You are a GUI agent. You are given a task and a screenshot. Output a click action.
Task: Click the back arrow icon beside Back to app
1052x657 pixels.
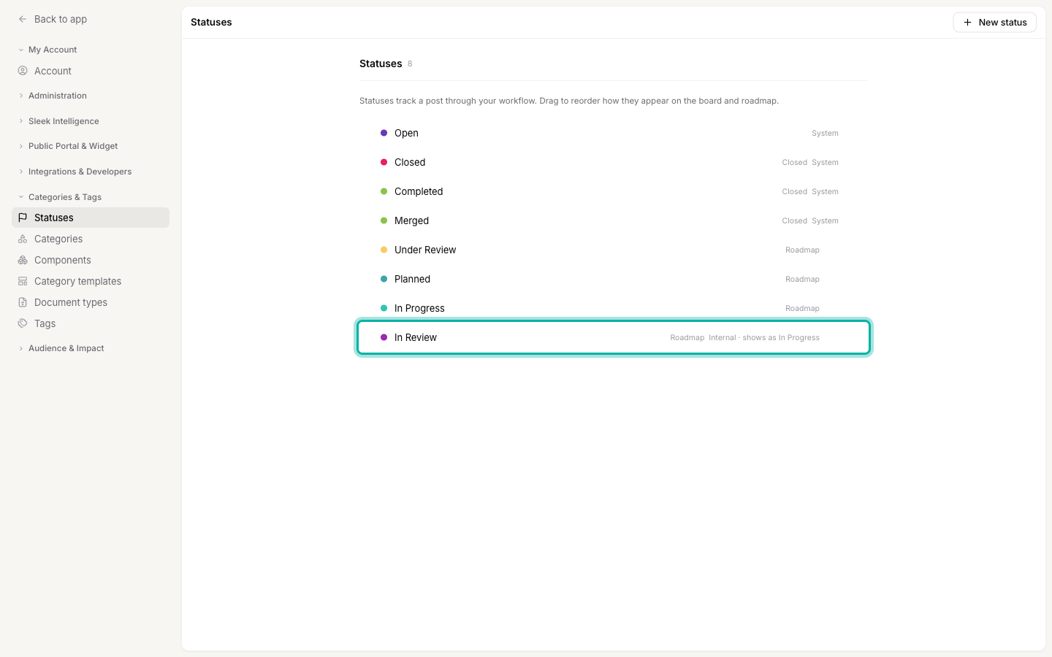[x=23, y=19]
